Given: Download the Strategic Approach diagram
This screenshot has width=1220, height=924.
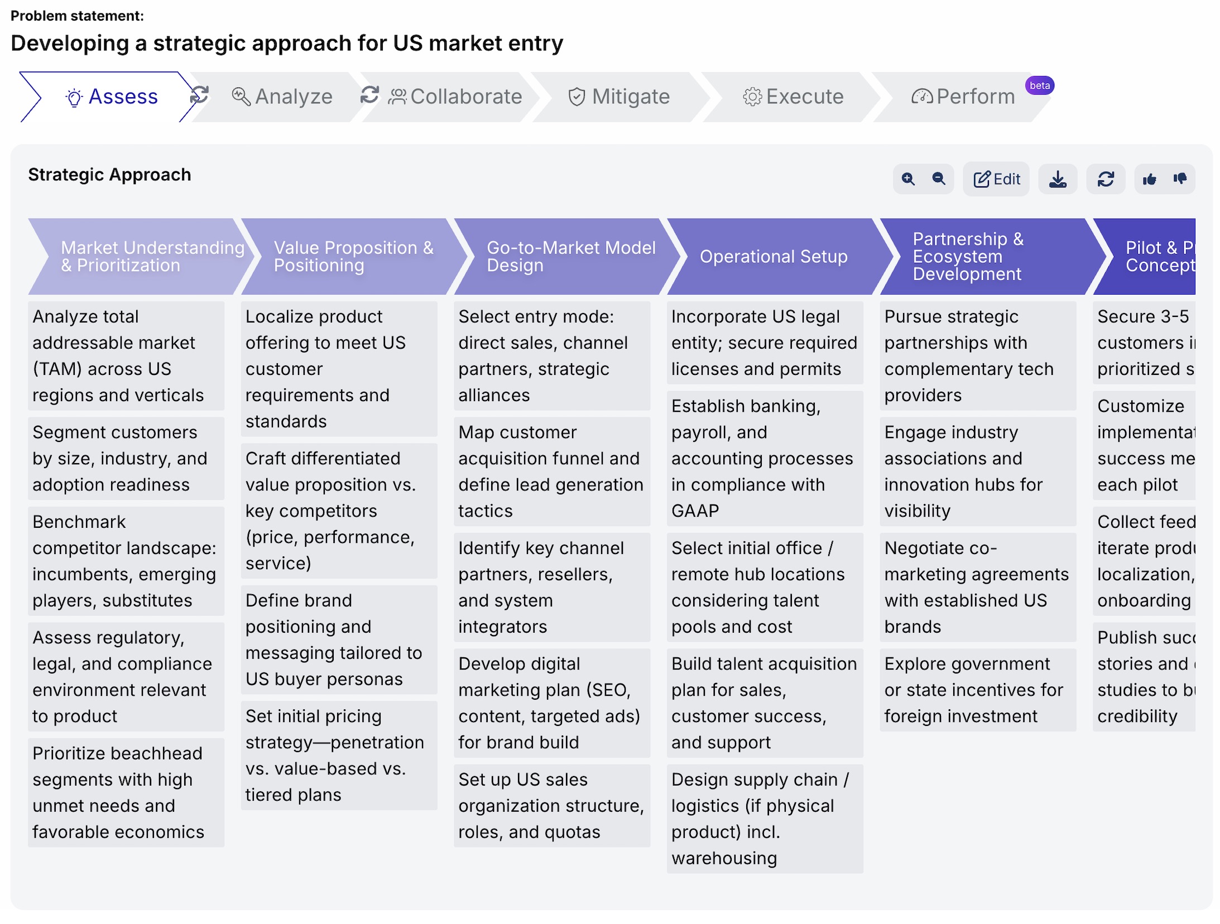Looking at the screenshot, I should tap(1057, 179).
